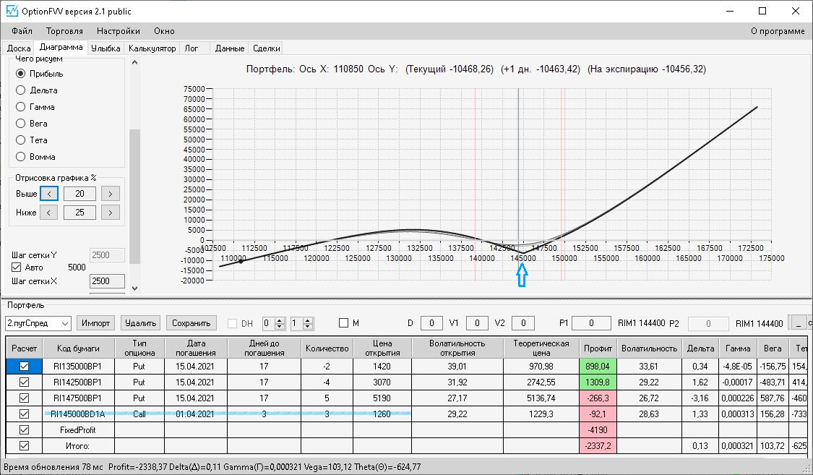Decrease the 'Ниже' percentage with left arrow
813x475 pixels.
pyautogui.click(x=48, y=213)
